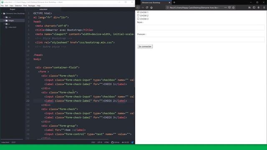Click the site info icon in address bar

pyautogui.click(x=168, y=7)
